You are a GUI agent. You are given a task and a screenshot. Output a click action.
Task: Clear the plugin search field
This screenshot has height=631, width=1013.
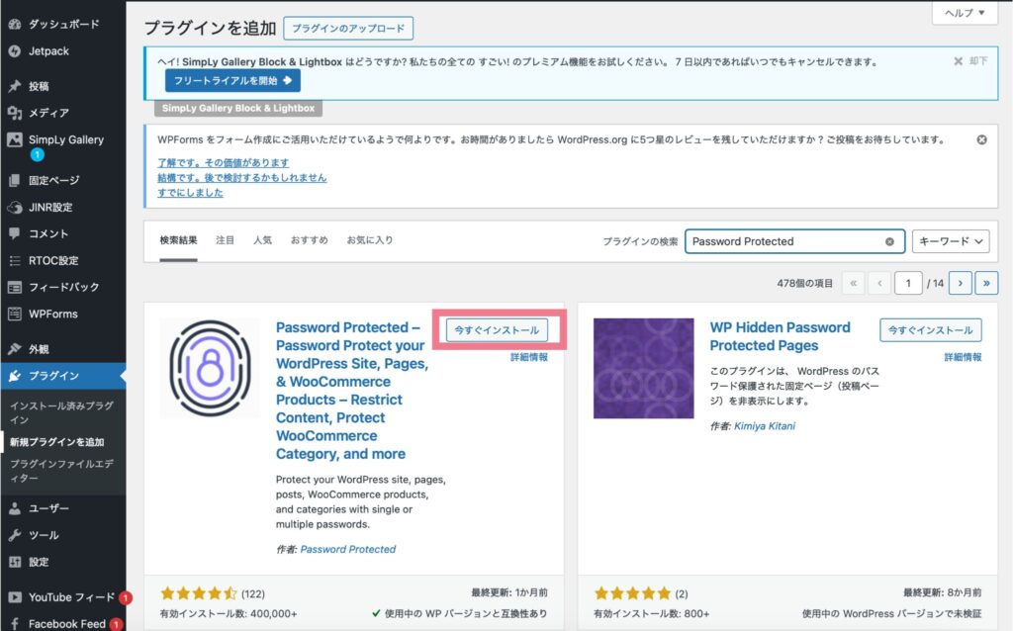pyautogui.click(x=889, y=241)
